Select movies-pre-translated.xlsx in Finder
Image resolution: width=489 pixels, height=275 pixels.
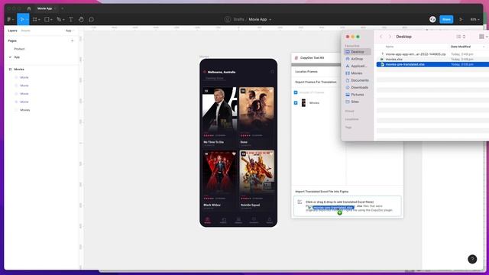point(405,64)
